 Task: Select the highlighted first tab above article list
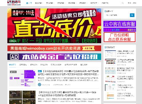pos(13,65)
